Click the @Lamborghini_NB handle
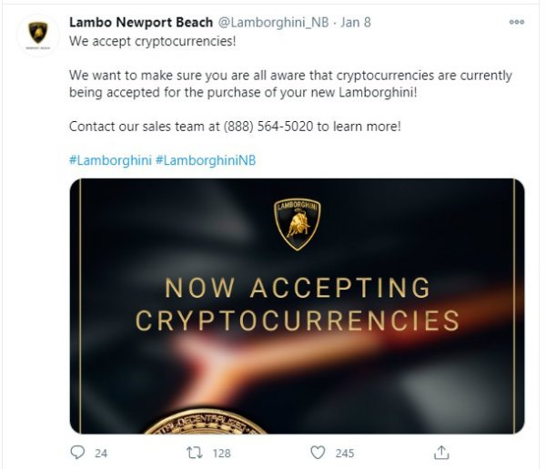This screenshot has width=546, height=469. (273, 22)
